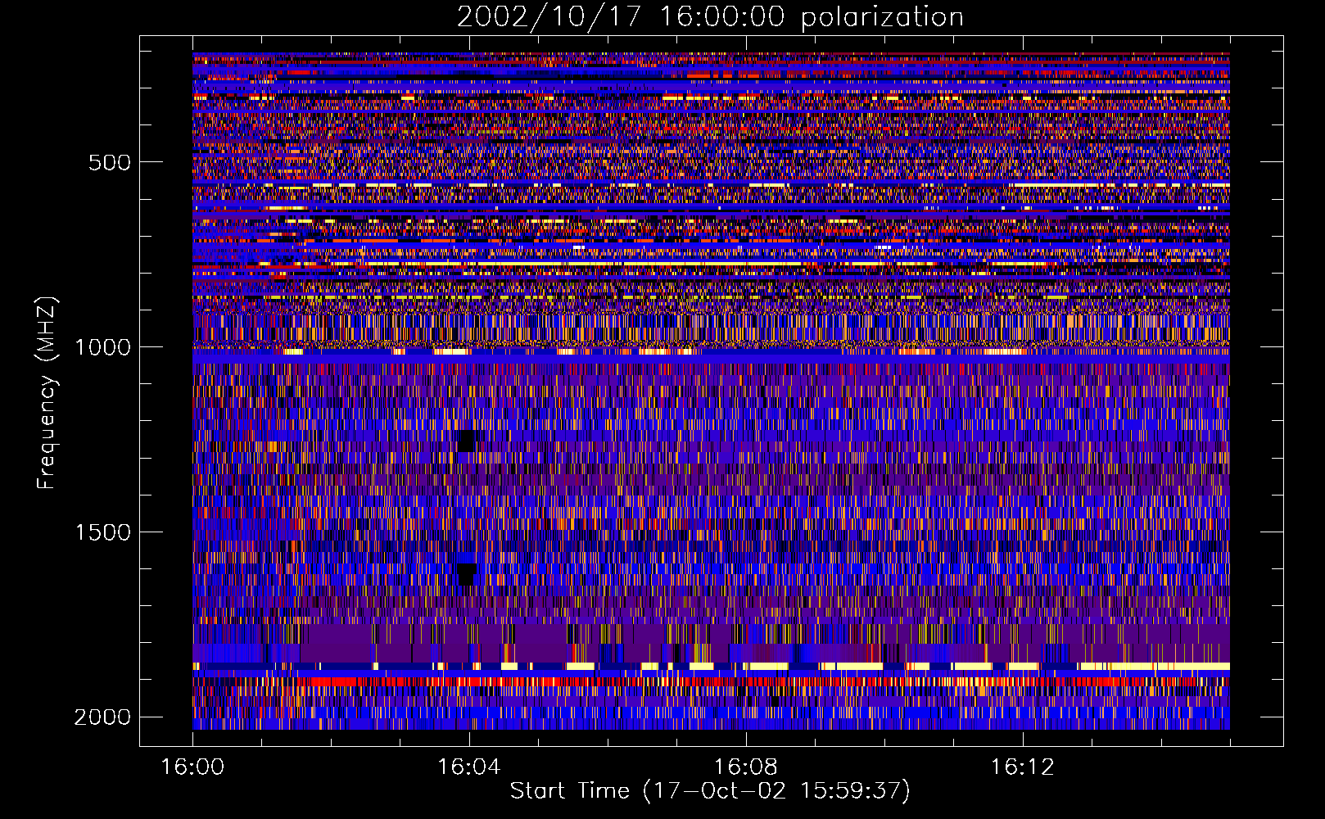
Task: Click the 16:04 time tick label
Action: (469, 767)
